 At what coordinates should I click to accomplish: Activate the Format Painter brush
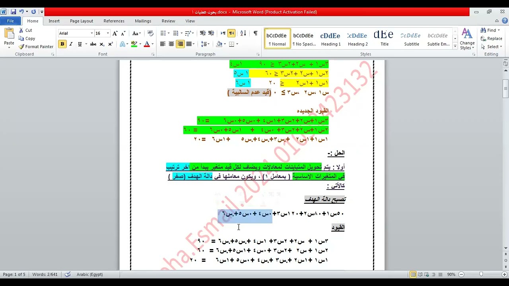[x=36, y=47]
